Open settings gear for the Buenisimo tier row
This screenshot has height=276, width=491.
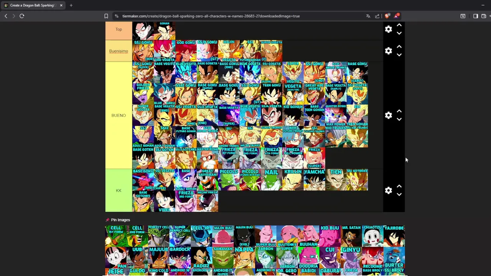click(389, 51)
